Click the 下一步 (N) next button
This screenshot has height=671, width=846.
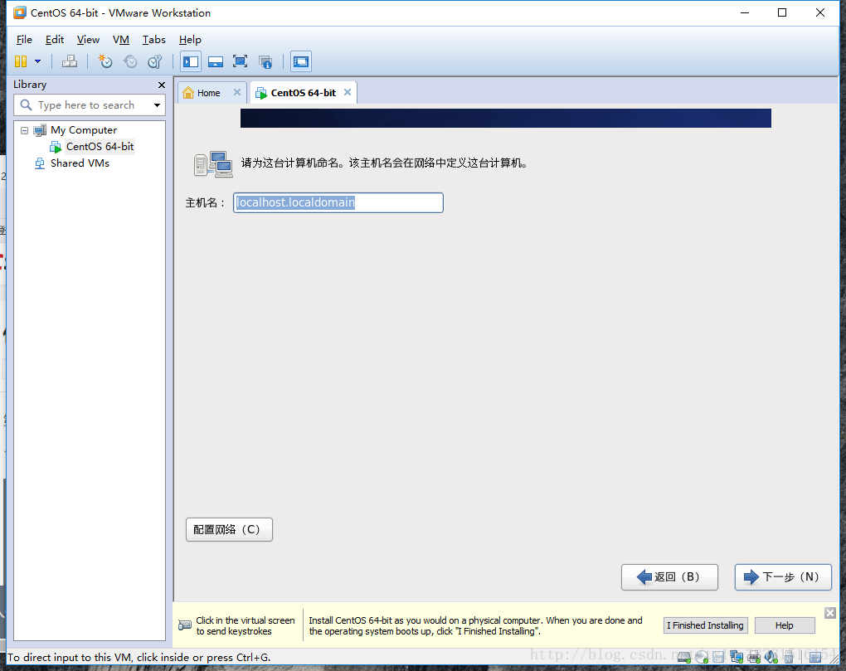[783, 577]
